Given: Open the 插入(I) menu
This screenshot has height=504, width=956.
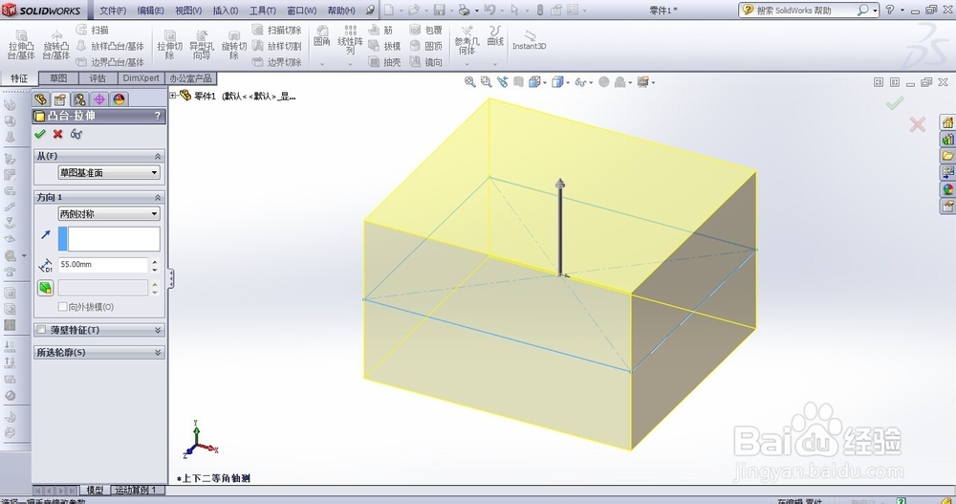Looking at the screenshot, I should (x=226, y=11).
